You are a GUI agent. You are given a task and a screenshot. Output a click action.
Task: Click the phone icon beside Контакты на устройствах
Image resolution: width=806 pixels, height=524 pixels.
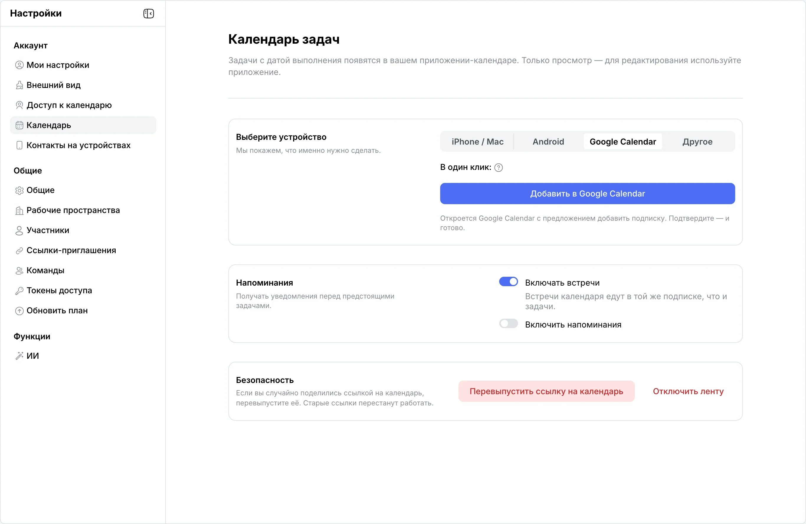coord(19,145)
